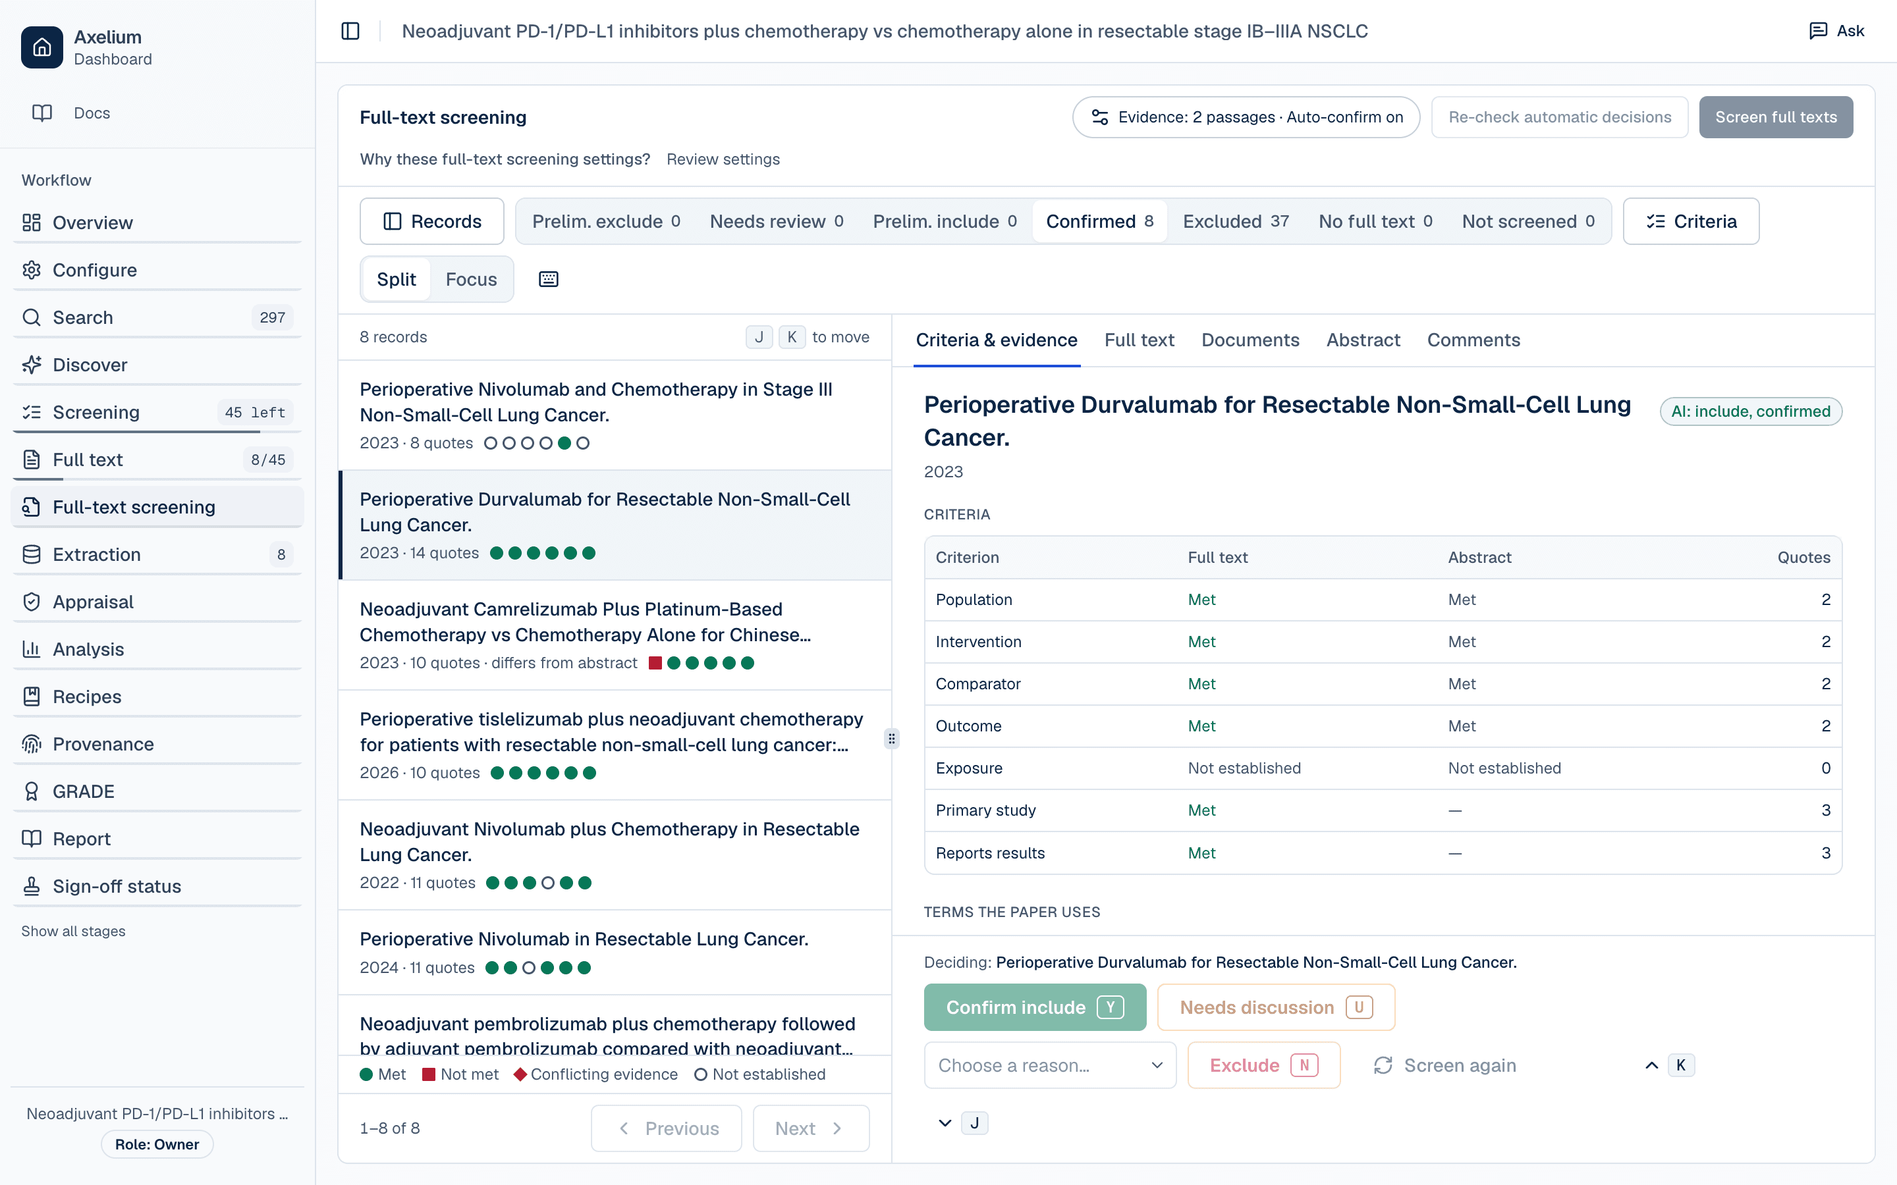Click the Recipes book icon
1897x1185 pixels.
tap(32, 697)
